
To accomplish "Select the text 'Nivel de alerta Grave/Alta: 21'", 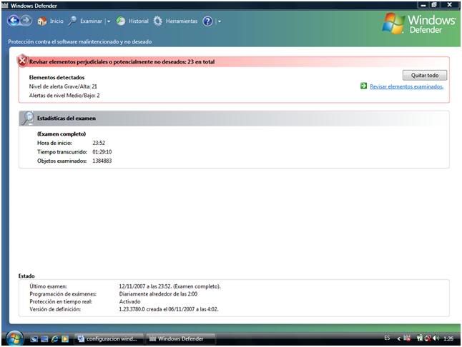I will (x=63, y=86).
